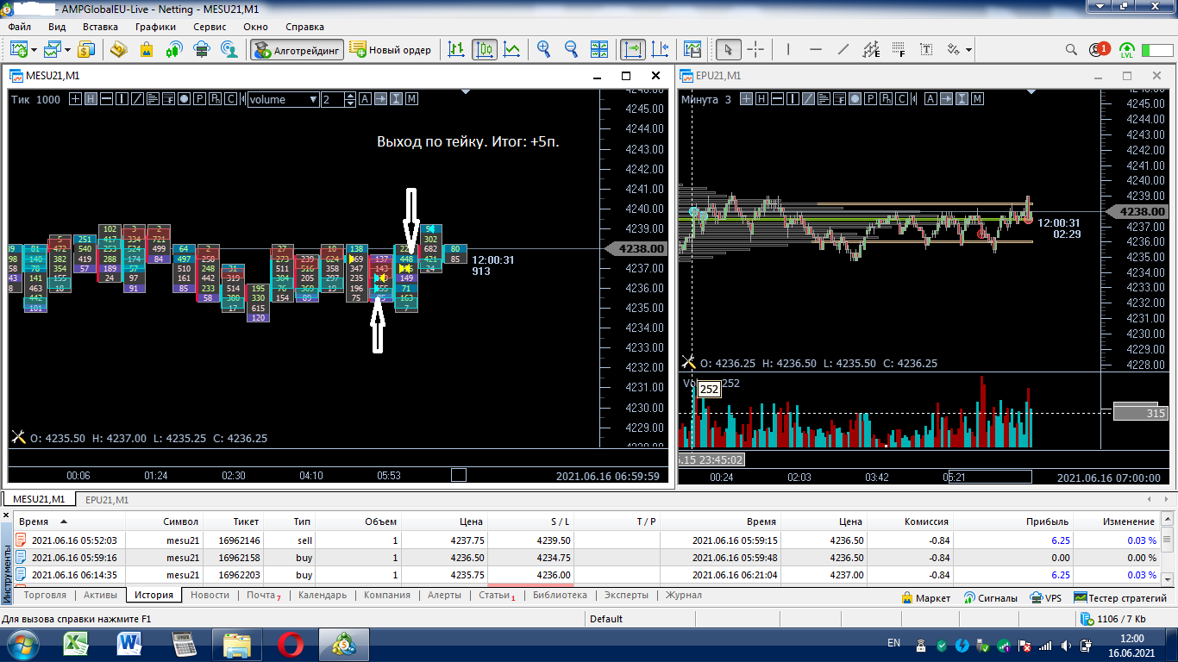Screen dimensions: 1178x662
Task: Open the Графики menu
Action: coord(155,27)
